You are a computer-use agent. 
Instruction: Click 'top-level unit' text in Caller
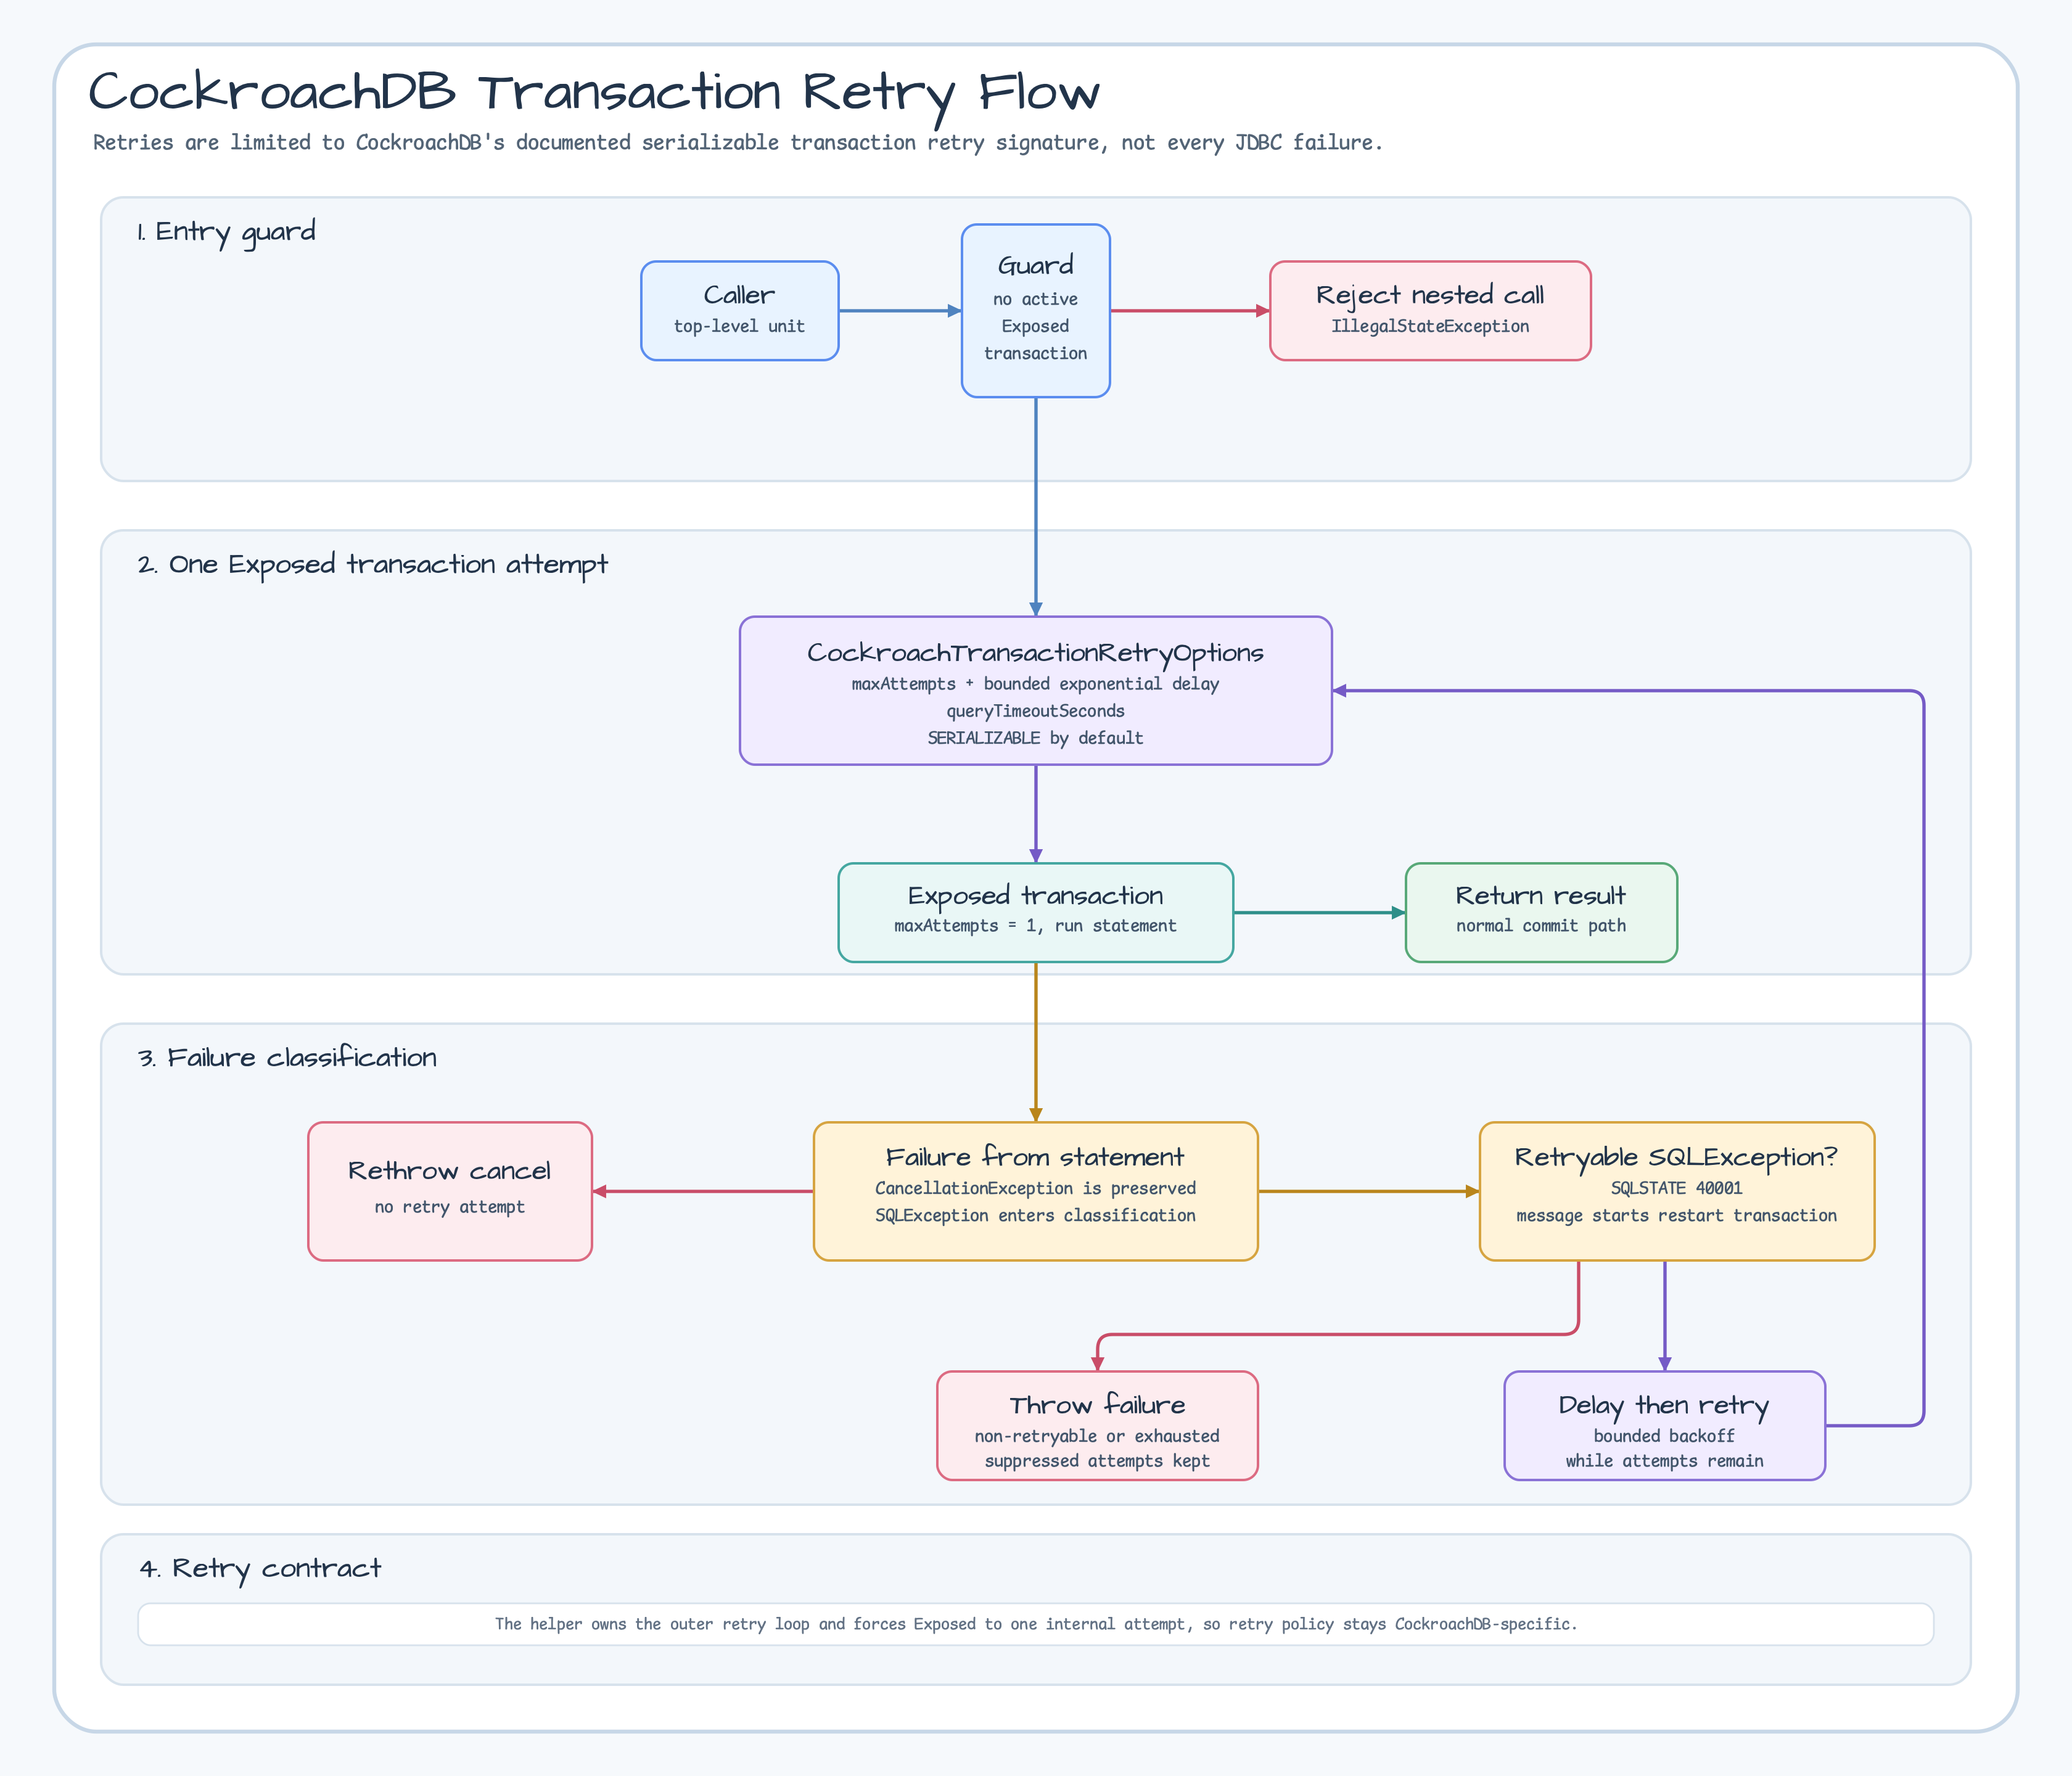tap(739, 326)
